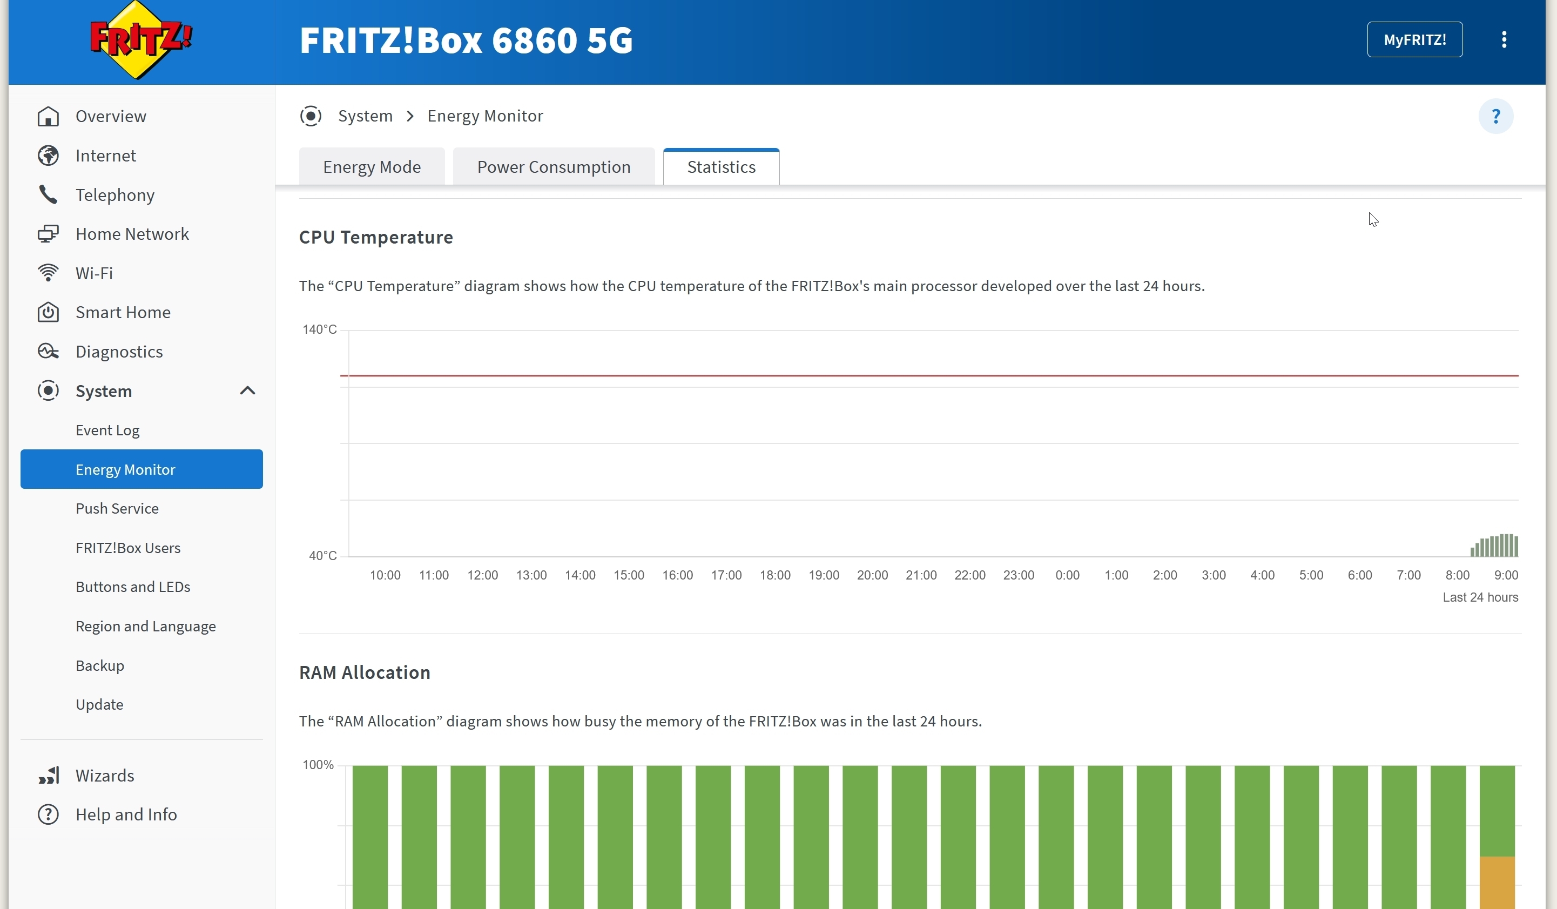Click the Smart Home power icon
This screenshot has height=909, width=1557.
point(48,313)
